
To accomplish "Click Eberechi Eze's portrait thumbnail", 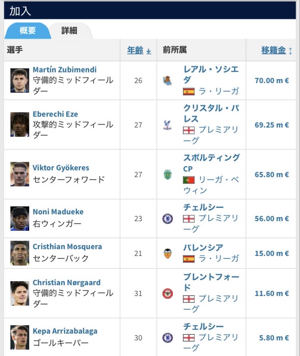I will (20, 125).
